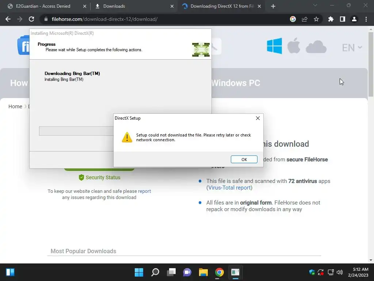This screenshot has height=281, width=374.
Task: Open Windows Security tray icon
Action: (312, 272)
